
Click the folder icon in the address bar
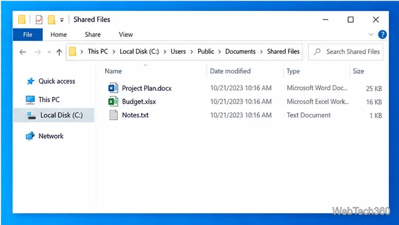[x=72, y=52]
